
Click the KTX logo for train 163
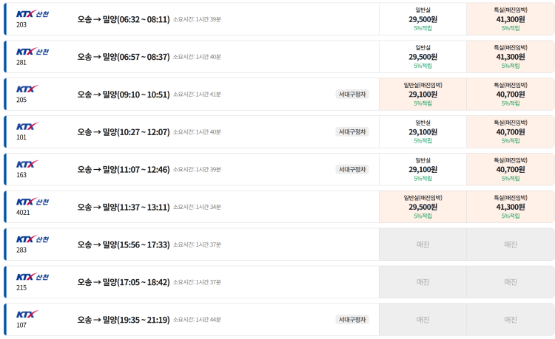(x=27, y=164)
